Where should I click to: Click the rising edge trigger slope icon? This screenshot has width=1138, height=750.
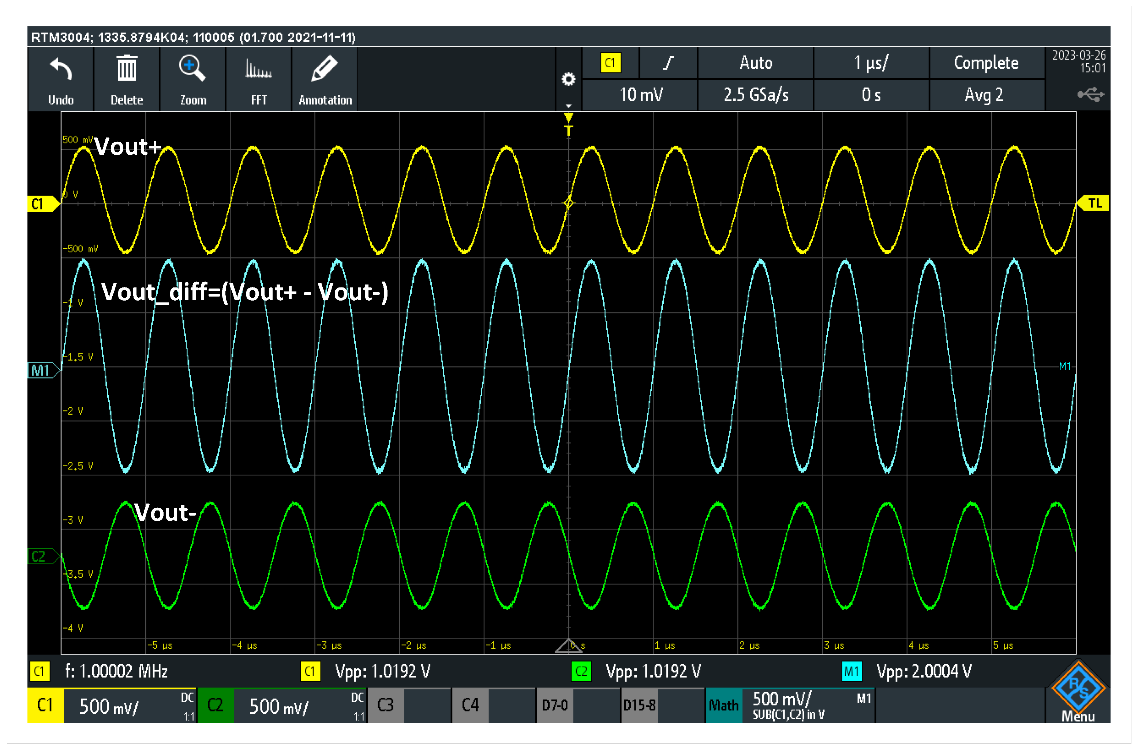[x=668, y=63]
